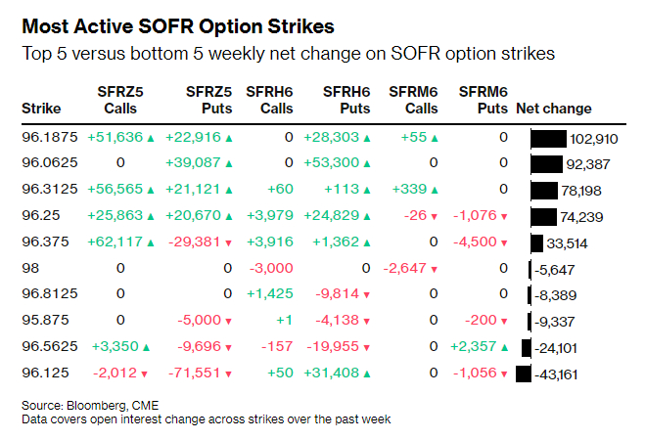Image resolution: width=645 pixels, height=440 pixels.
Task: Select the 96.5625 strike row label
Action: coord(49,347)
